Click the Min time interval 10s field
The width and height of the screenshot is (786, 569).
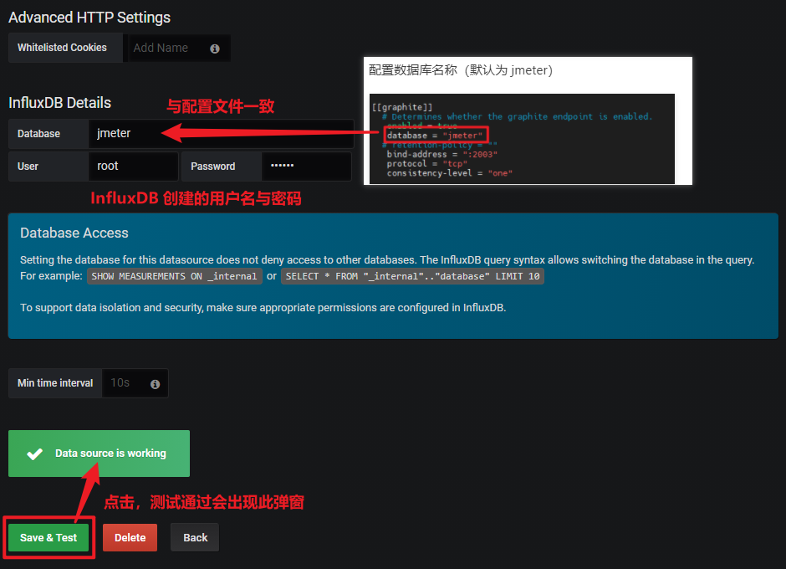(135, 383)
